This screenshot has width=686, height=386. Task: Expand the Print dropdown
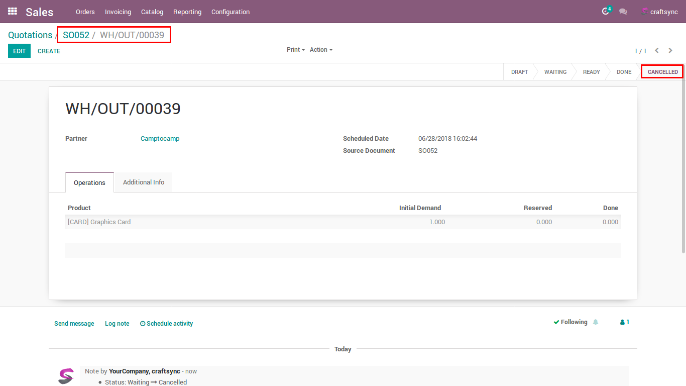pyautogui.click(x=296, y=50)
